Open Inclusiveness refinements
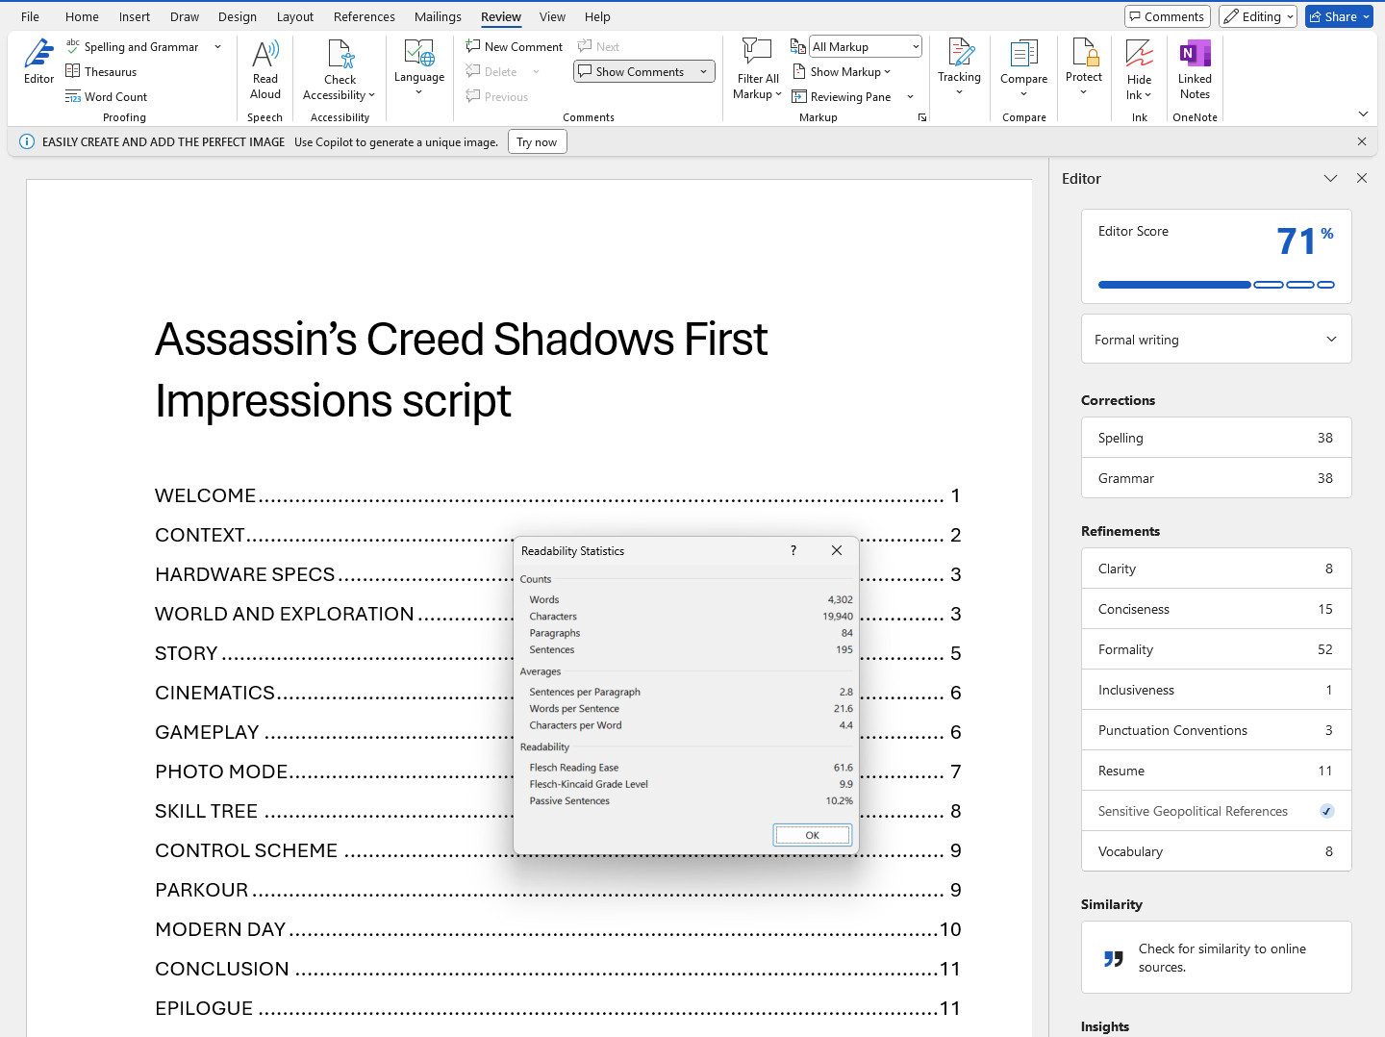1385x1037 pixels. (1217, 690)
